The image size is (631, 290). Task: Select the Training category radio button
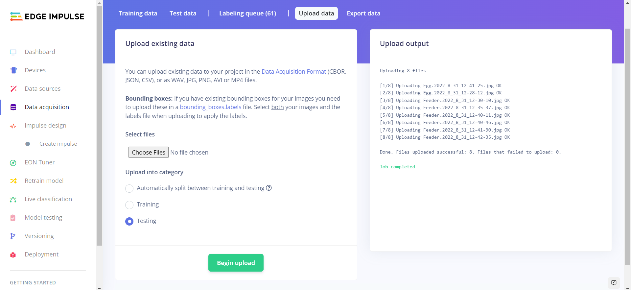pos(129,205)
